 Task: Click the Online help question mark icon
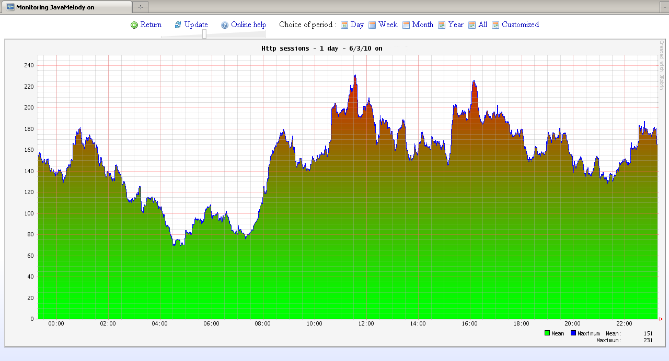pos(225,25)
